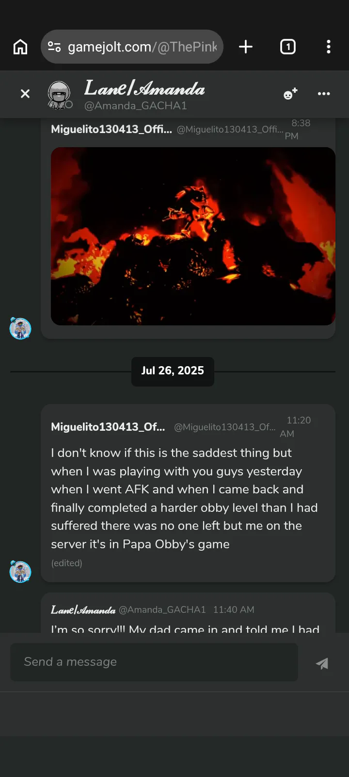Image resolution: width=349 pixels, height=777 pixels.
Task: Open Lane/Amanda's profile avatar in header
Action: [x=60, y=94]
